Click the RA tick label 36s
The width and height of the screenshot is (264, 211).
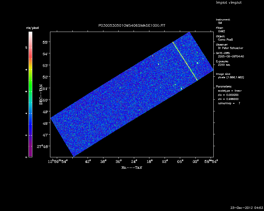pyautogui.click(x=103, y=162)
